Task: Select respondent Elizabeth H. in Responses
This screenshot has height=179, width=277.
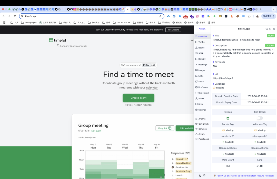Action: point(182,159)
